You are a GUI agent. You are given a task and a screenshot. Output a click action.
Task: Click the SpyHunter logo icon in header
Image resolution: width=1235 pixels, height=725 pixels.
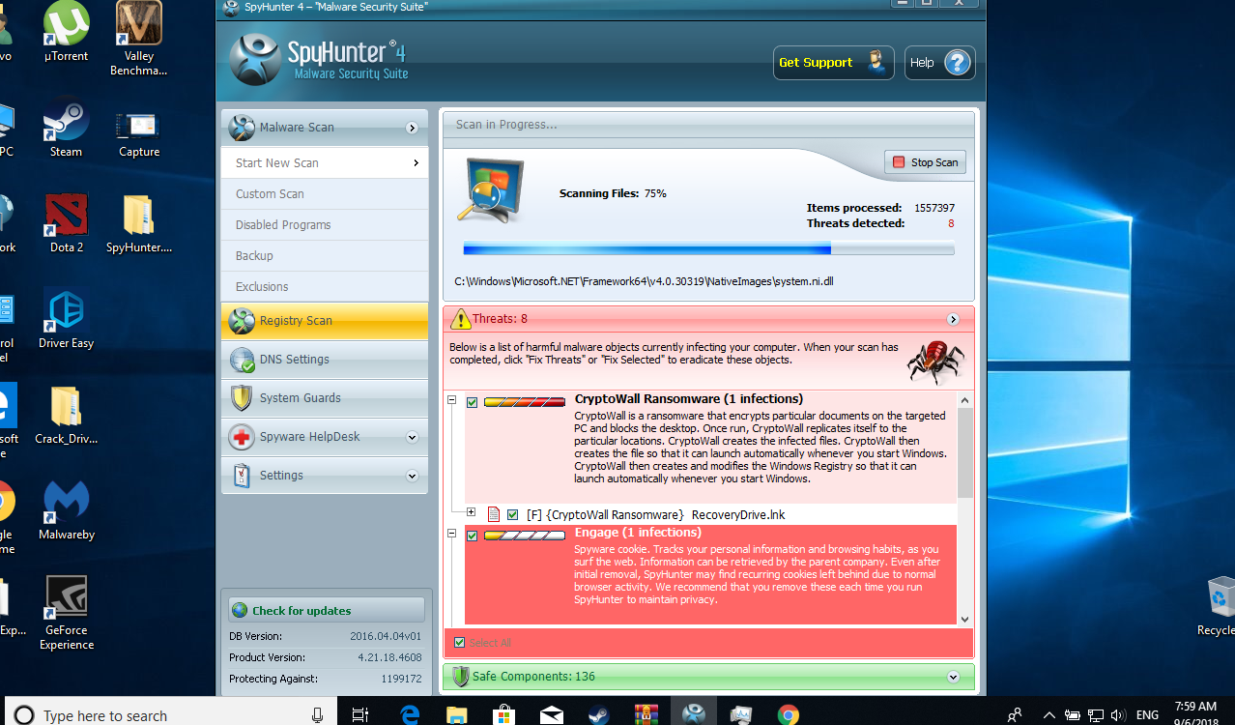tap(255, 59)
